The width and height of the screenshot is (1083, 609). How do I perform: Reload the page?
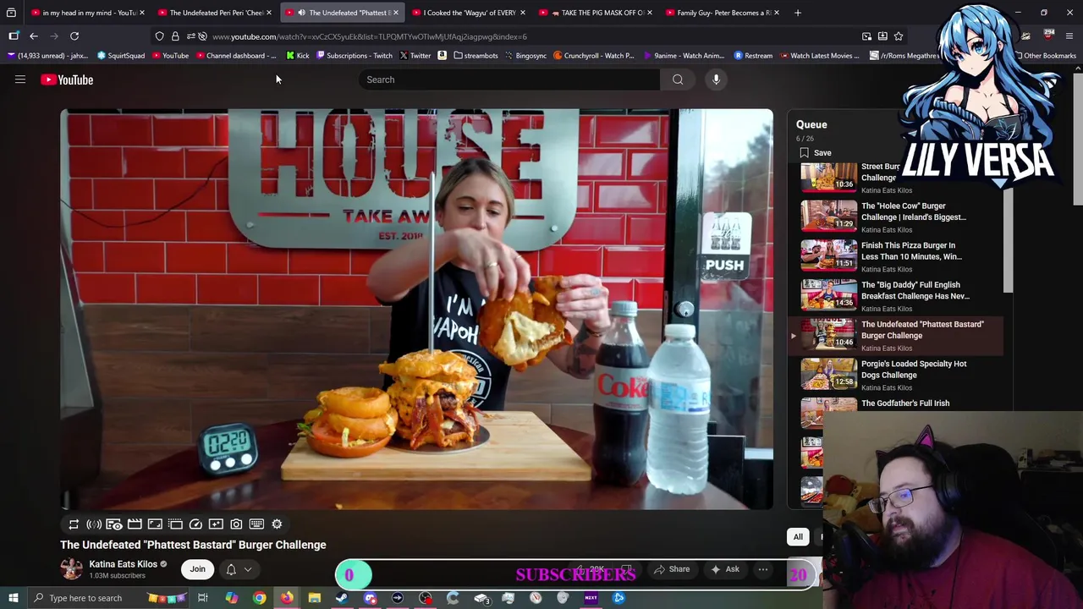(74, 36)
